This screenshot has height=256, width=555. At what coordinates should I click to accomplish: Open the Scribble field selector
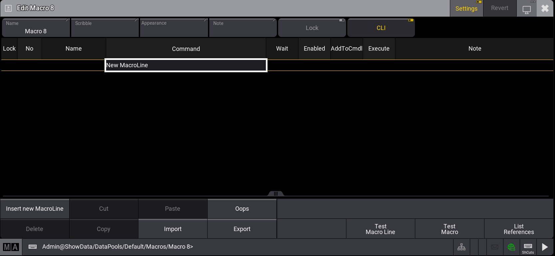(105, 28)
